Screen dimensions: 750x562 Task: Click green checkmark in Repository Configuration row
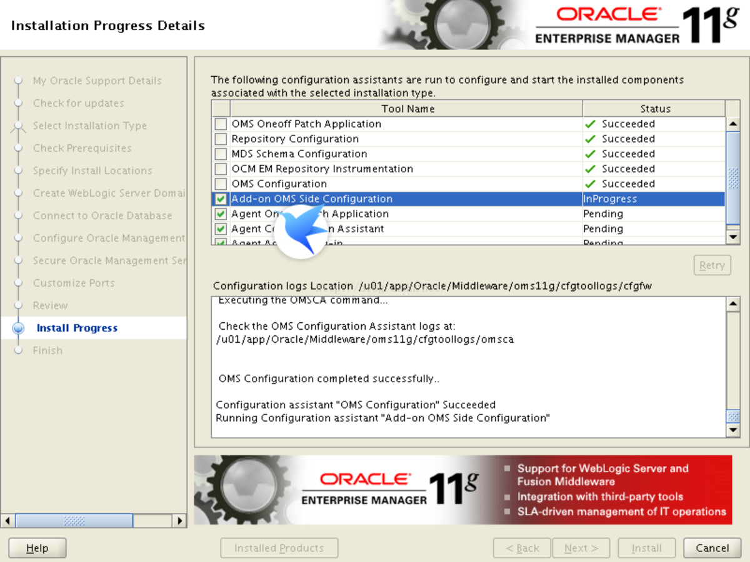tap(590, 139)
